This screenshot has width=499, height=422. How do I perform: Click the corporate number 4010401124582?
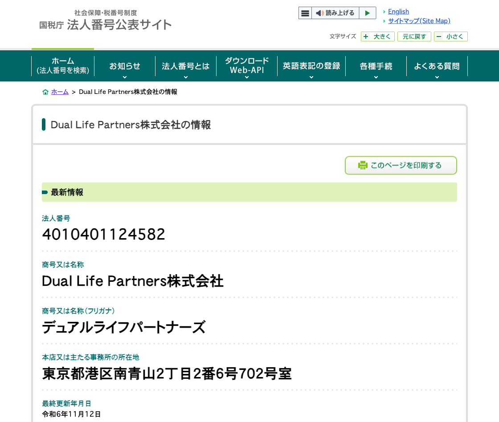point(103,235)
